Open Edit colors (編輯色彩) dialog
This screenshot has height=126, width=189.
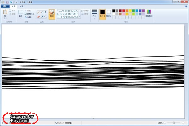click(x=149, y=13)
